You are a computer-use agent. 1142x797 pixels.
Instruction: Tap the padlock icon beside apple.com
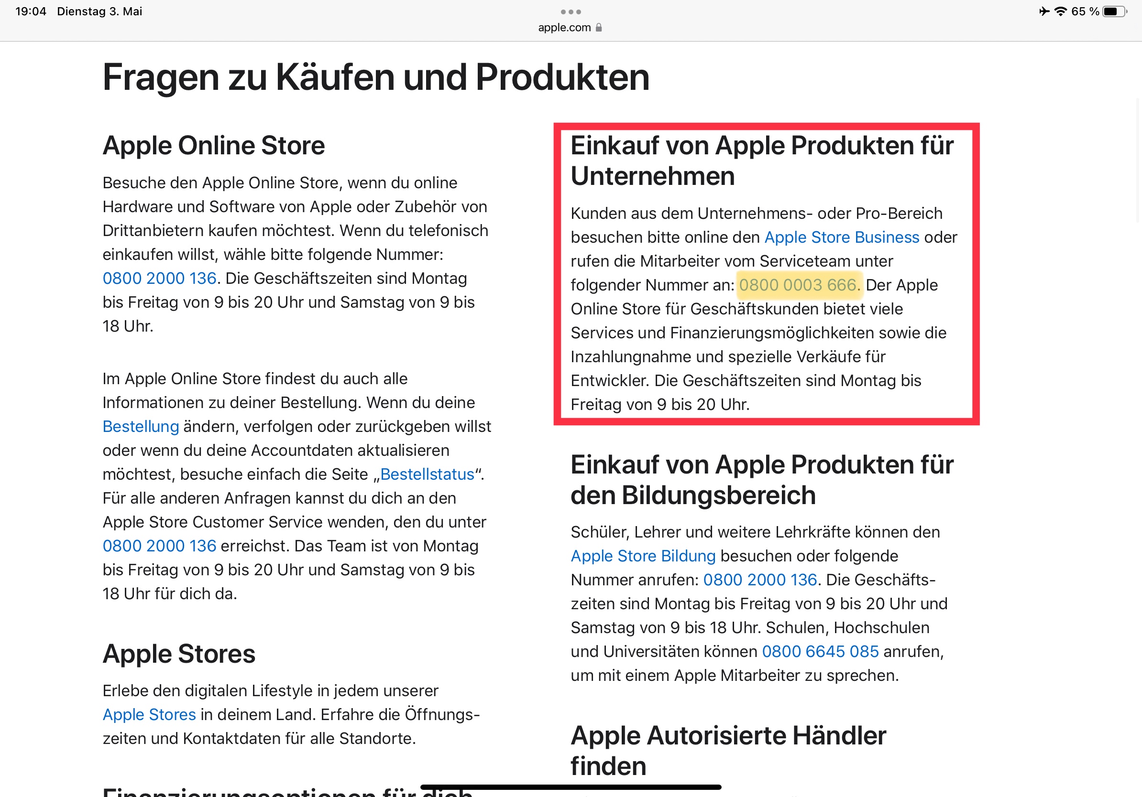coord(599,27)
